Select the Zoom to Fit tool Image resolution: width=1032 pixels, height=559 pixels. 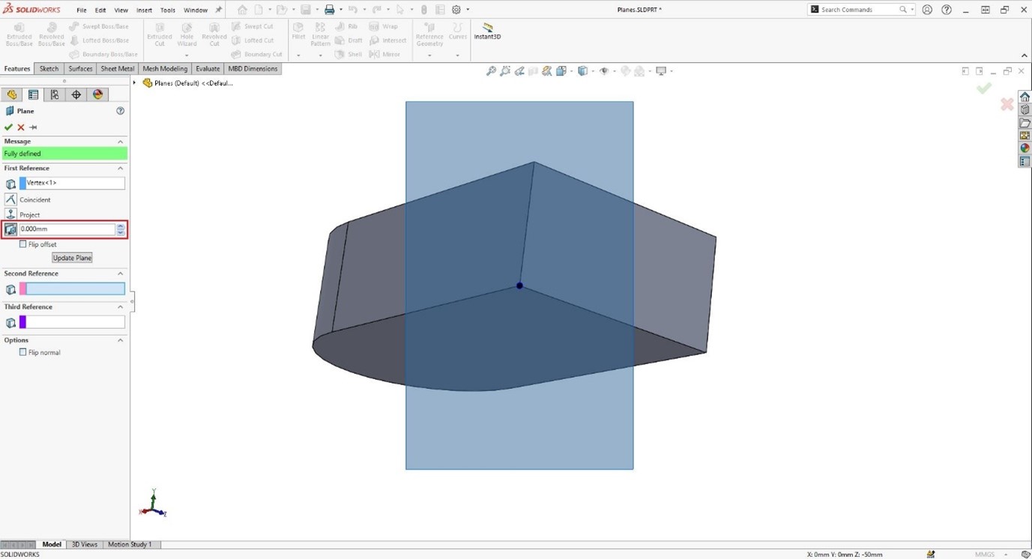coord(492,70)
